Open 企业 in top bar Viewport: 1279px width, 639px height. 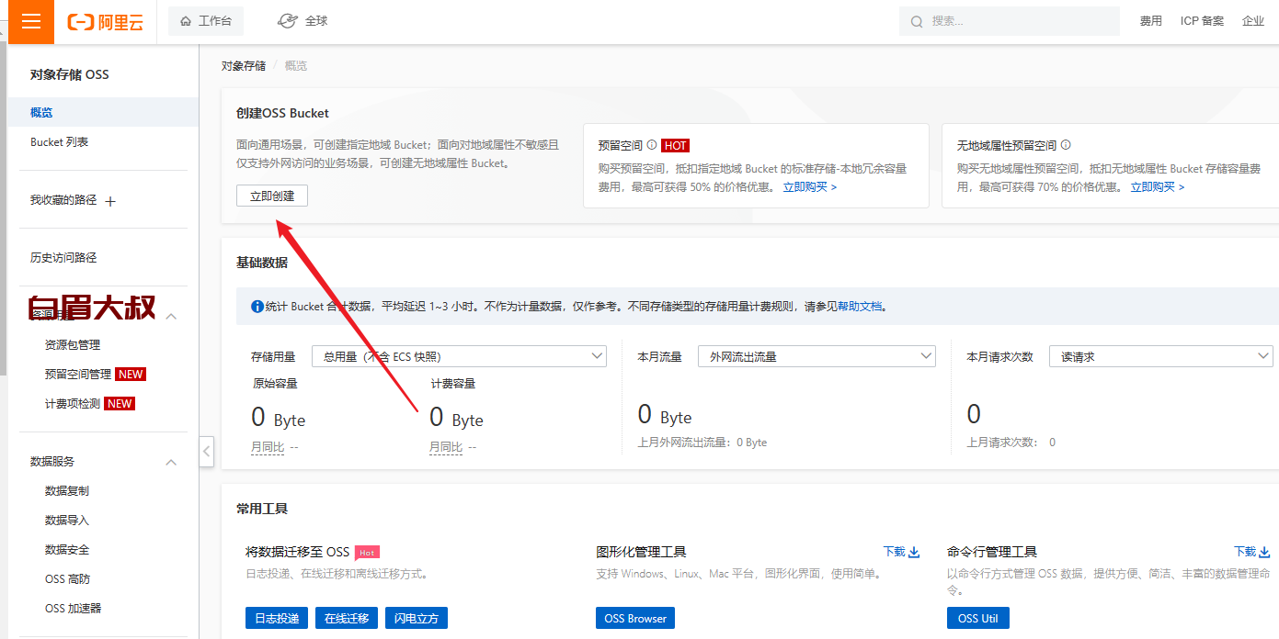pyautogui.click(x=1253, y=21)
